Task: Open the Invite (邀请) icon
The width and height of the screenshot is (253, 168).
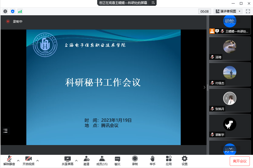Action: coord(86,161)
